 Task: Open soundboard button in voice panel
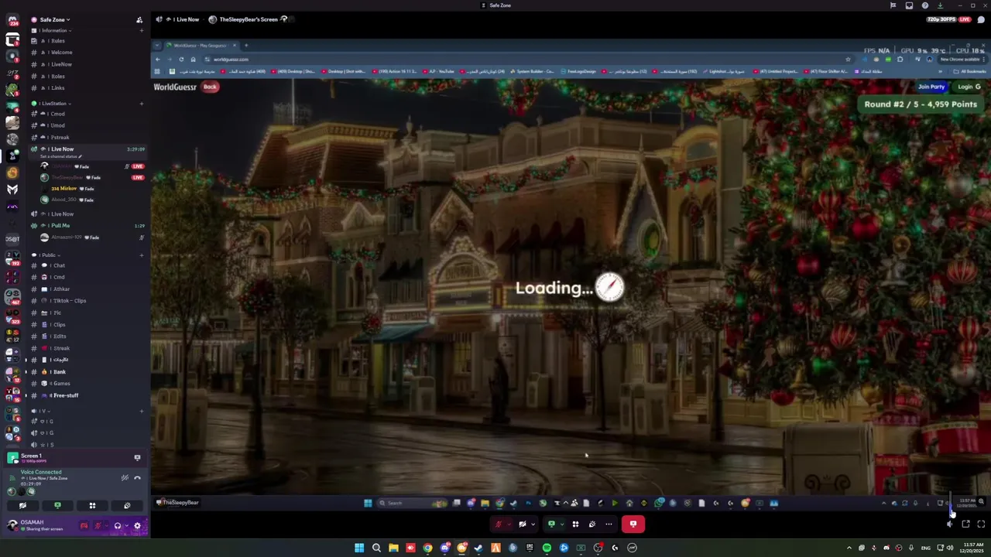pyautogui.click(x=127, y=505)
